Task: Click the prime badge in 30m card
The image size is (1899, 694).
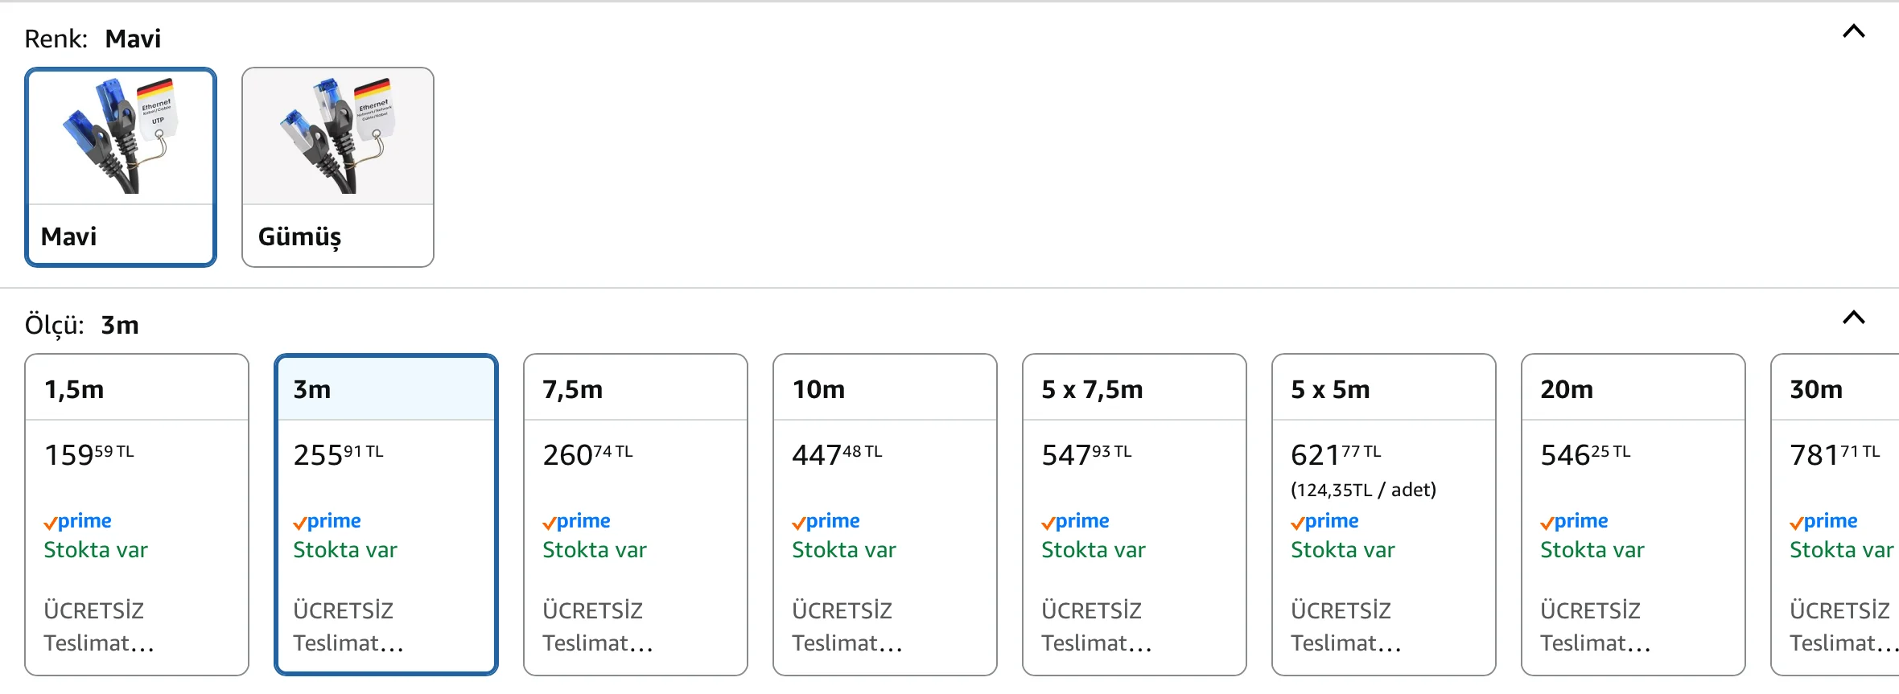Action: 1824,521
